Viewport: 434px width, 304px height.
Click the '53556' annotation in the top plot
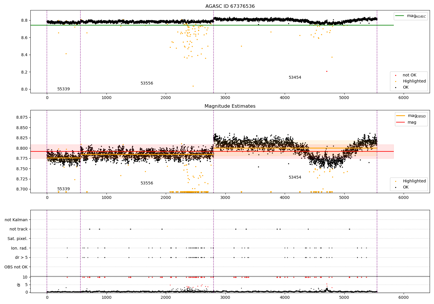[147, 83]
